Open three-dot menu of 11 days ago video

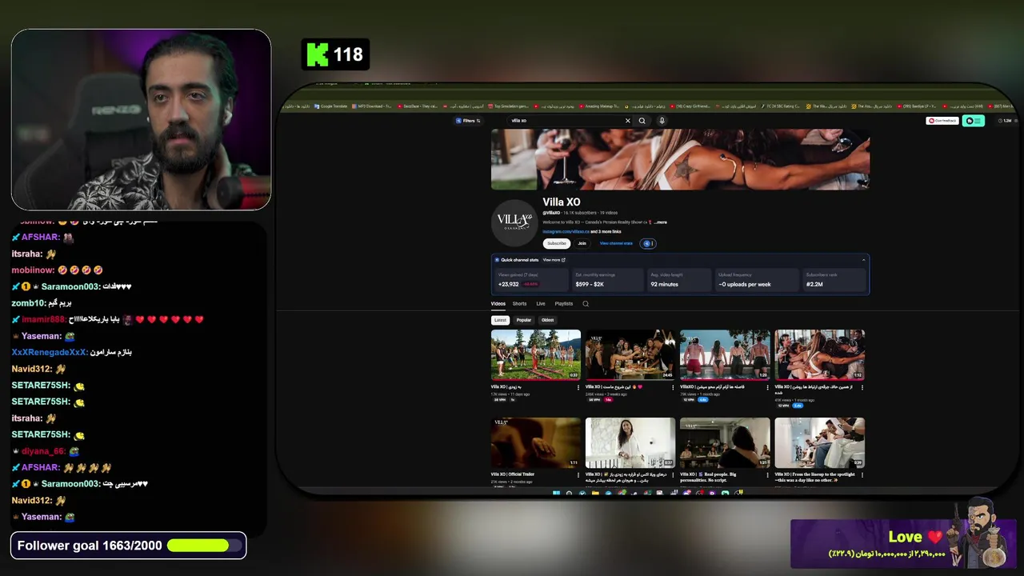point(578,387)
